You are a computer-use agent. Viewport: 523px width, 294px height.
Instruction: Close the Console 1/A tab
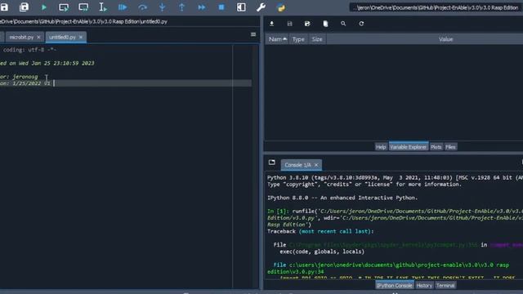[316, 165]
